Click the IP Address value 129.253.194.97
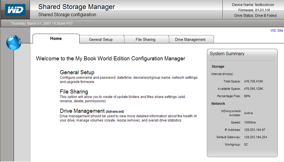Image resolution: width=284 pixels, height=162 pixels. pos(255,130)
